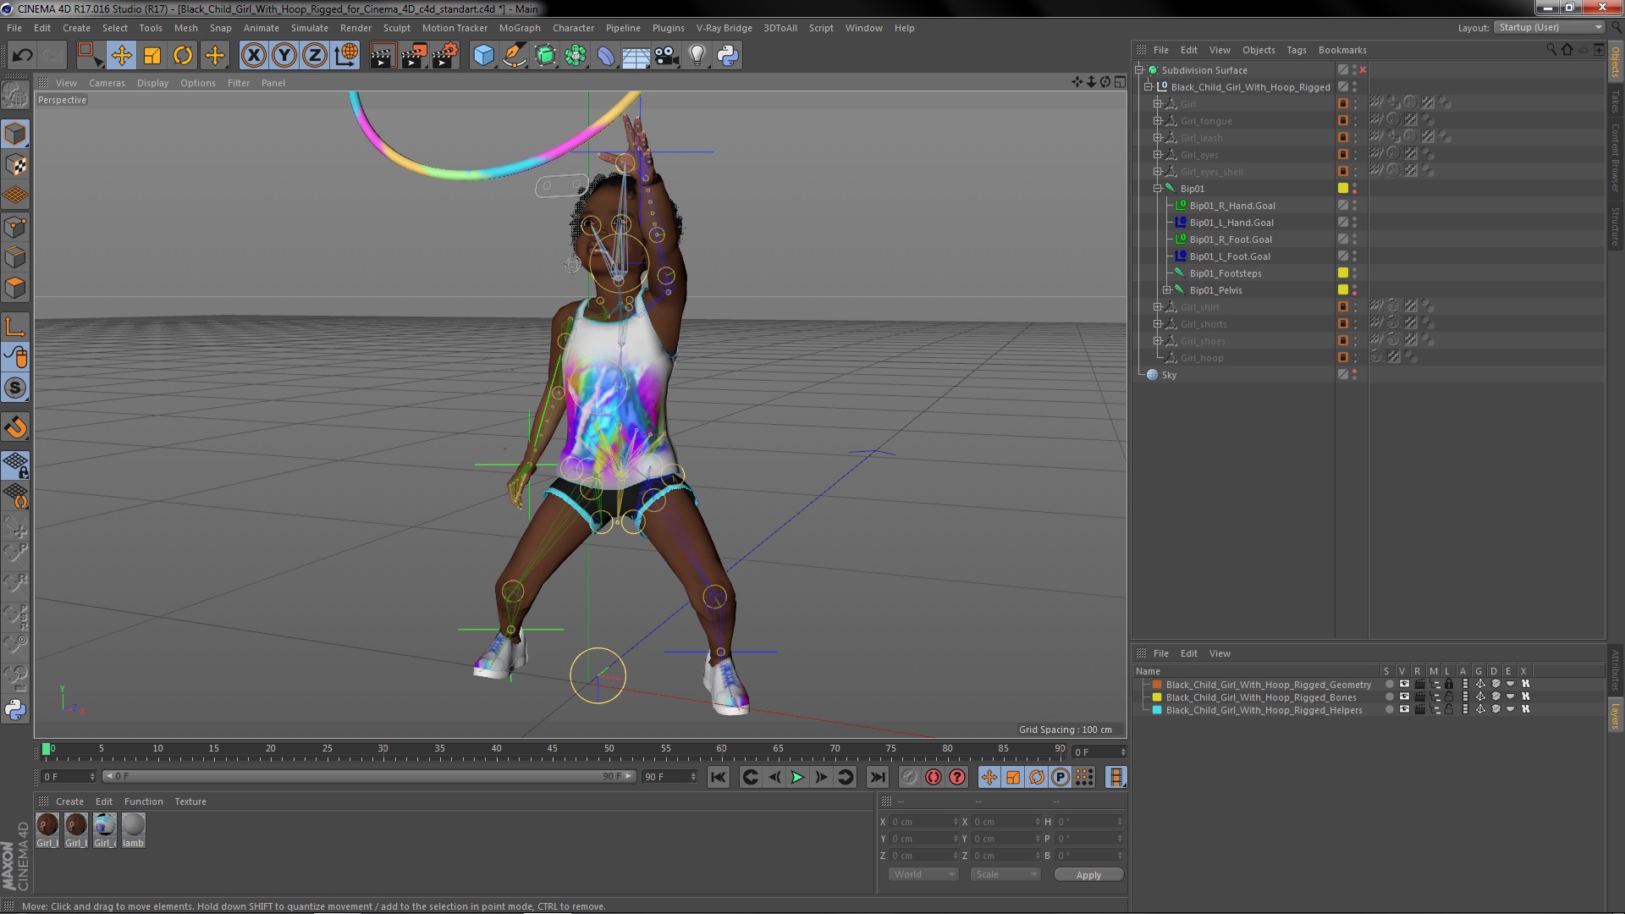The image size is (1625, 914).
Task: Select the lamb material thumbnail
Action: click(134, 829)
